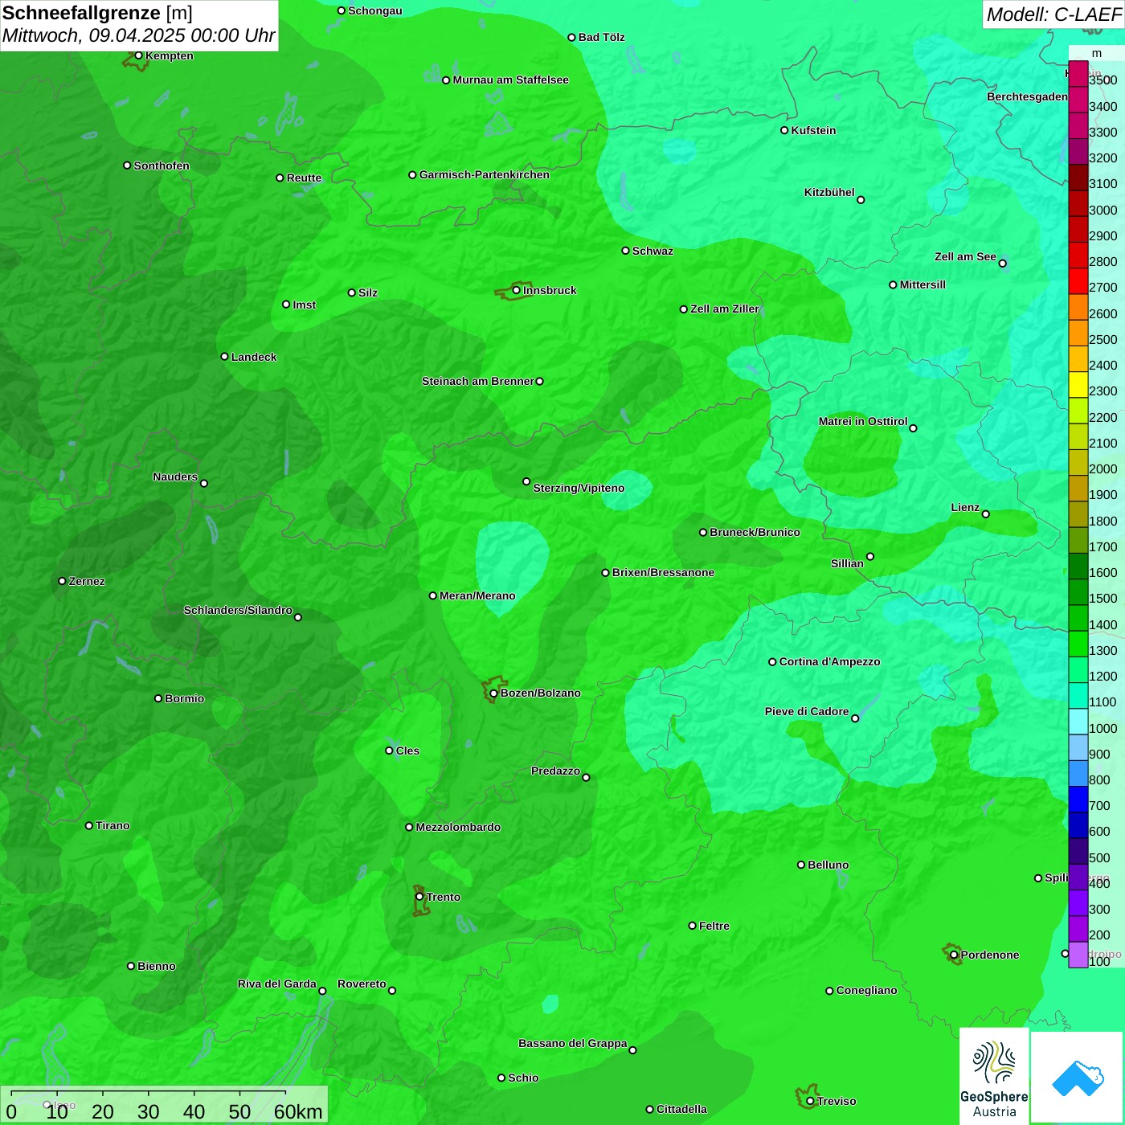Click the 'Feltre' label
The height and width of the screenshot is (1125, 1125).
[714, 926]
